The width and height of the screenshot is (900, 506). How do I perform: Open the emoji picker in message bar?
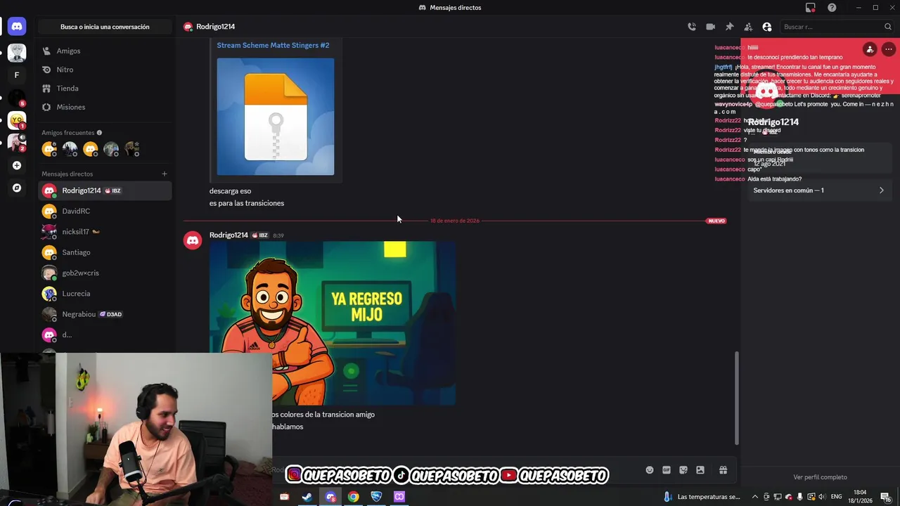(650, 470)
